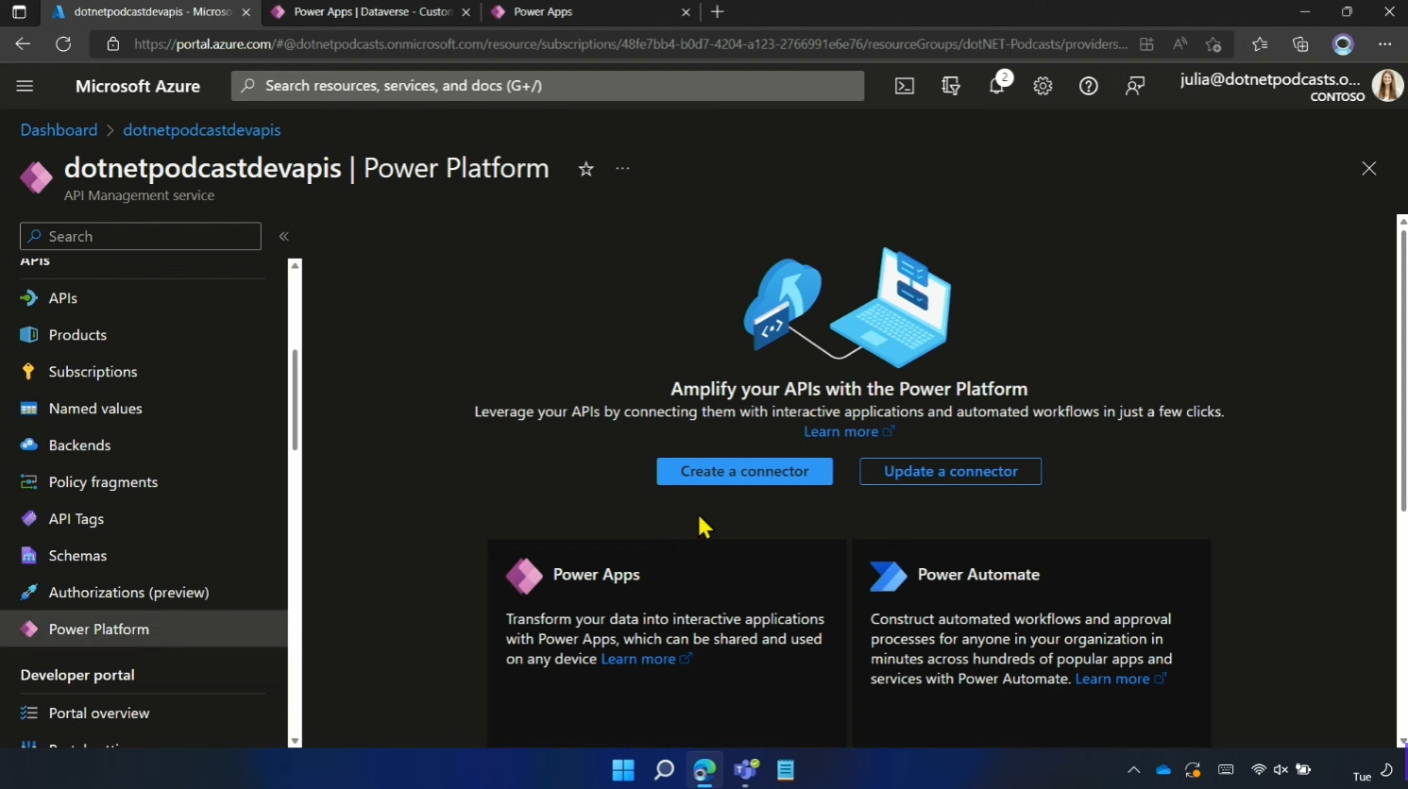Show hidden system tray icons
The image size is (1408, 789).
pos(1133,770)
